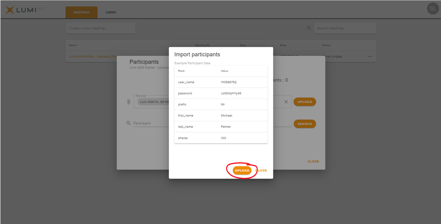Confirm Upload in Import participants dialog

tap(242, 170)
